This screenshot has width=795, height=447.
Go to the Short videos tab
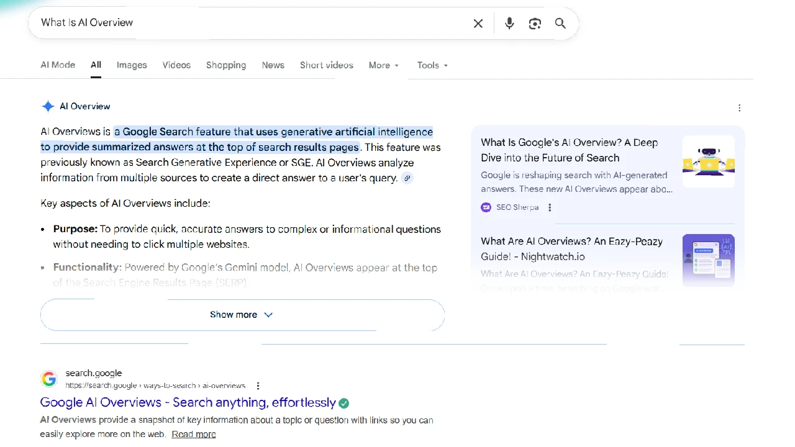(x=326, y=65)
